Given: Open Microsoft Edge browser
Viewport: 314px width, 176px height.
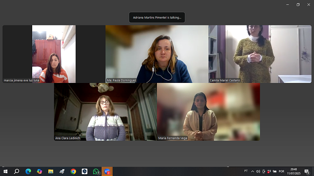Looking at the screenshot, I should click(28, 171).
